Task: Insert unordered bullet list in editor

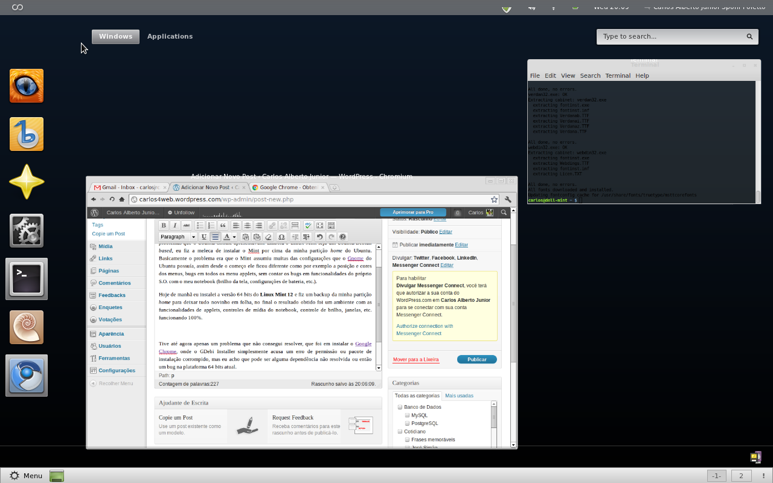Action: [200, 225]
